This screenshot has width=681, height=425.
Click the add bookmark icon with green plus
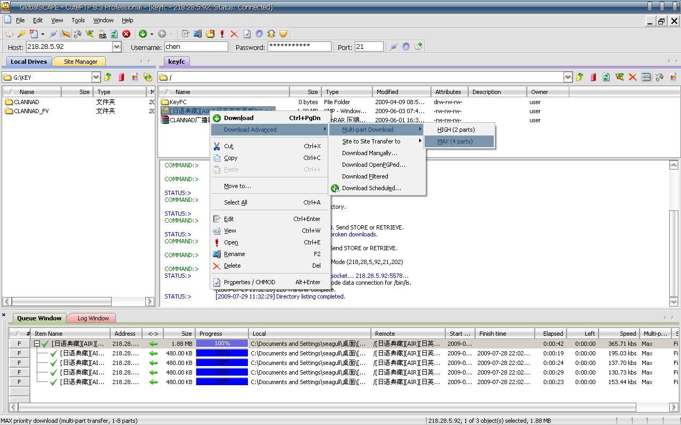point(418,47)
